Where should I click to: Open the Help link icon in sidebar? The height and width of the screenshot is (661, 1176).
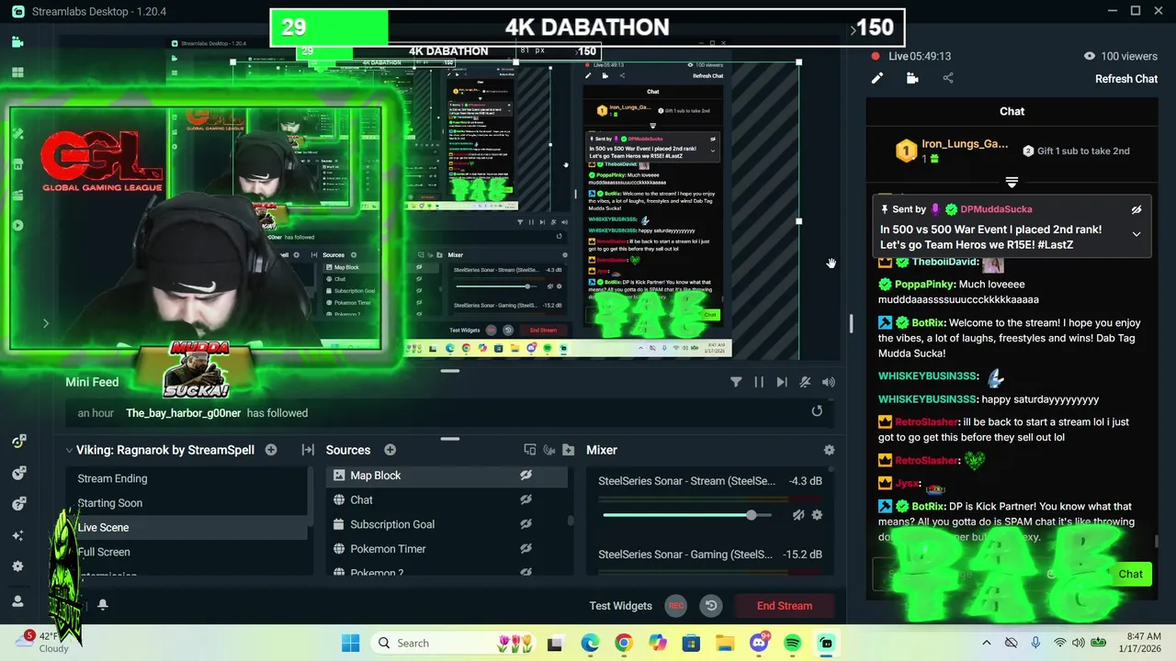18,504
